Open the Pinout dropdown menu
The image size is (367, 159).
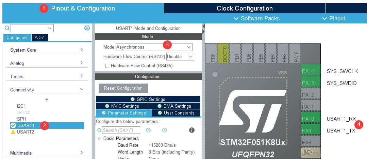(334, 18)
